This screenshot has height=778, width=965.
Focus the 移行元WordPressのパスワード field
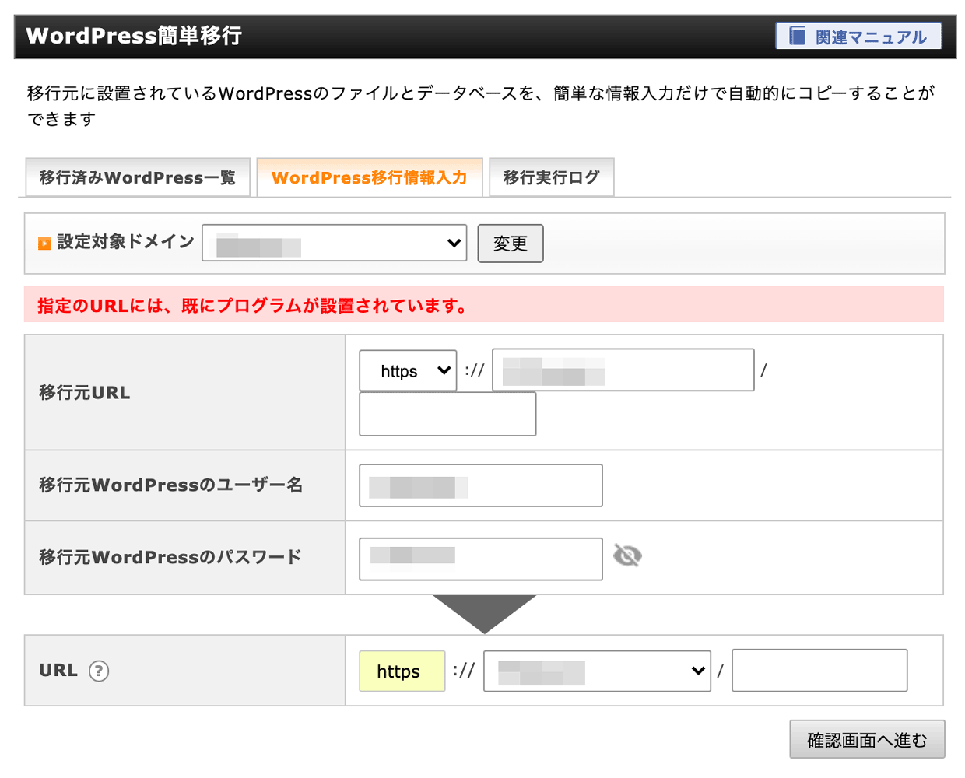click(x=481, y=559)
